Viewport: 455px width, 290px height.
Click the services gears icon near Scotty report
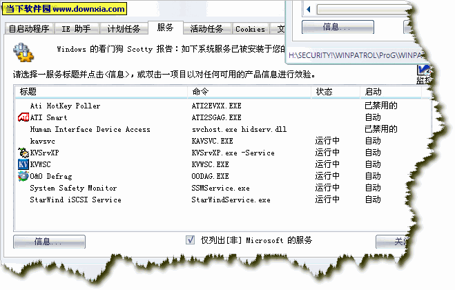[23, 52]
